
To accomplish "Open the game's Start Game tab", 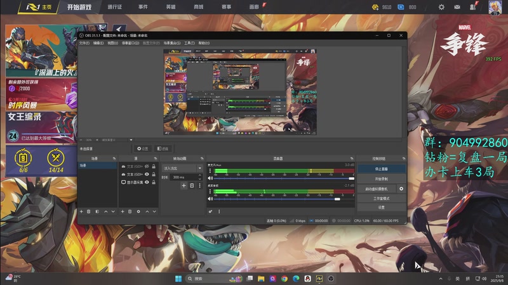I will click(x=79, y=7).
